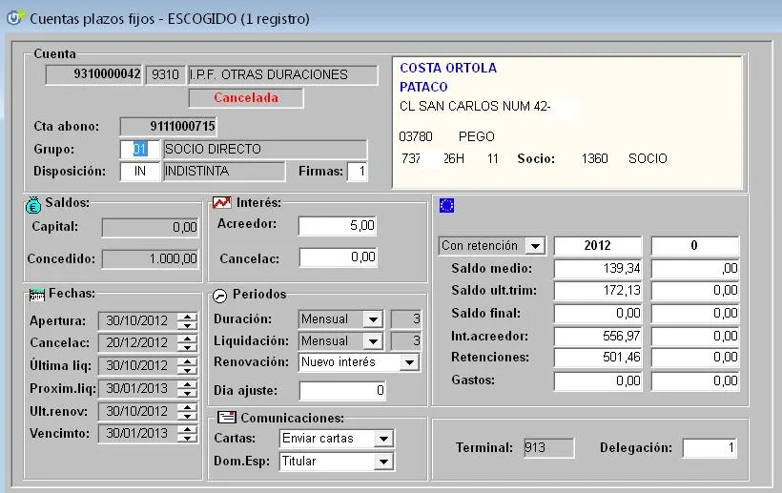Click the I.P.F. OTRAS DURACIONES description

(x=282, y=74)
